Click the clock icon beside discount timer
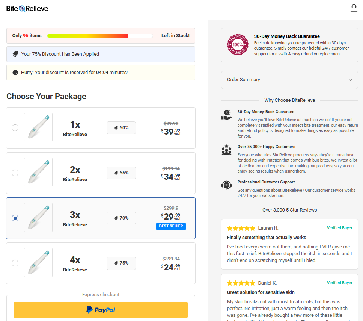Image resolution: width=363 pixels, height=321 pixels. 15,73
